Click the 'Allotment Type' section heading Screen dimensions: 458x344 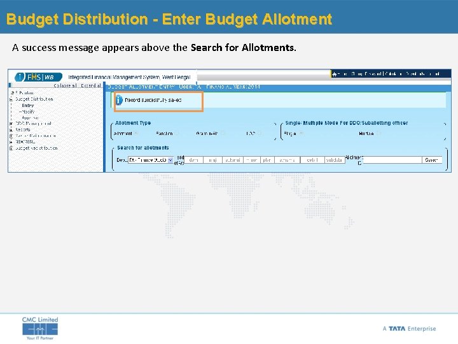tap(133, 123)
